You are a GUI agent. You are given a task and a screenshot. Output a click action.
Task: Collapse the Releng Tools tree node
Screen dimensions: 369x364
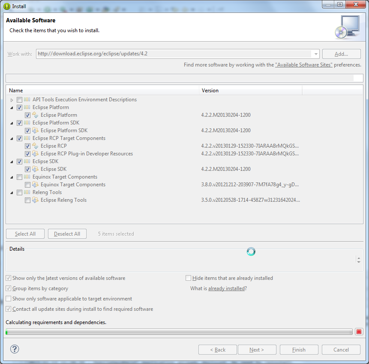point(12,193)
